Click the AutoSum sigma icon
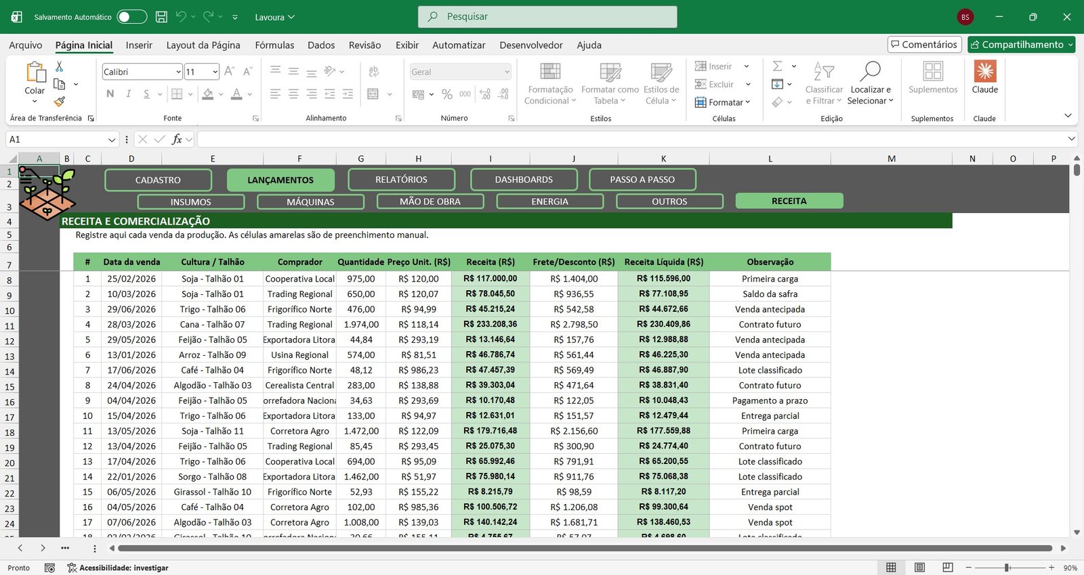Image resolution: width=1084 pixels, height=575 pixels. pos(778,66)
